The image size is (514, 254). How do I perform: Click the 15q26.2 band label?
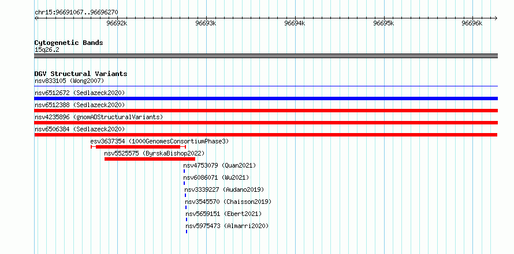(x=47, y=50)
